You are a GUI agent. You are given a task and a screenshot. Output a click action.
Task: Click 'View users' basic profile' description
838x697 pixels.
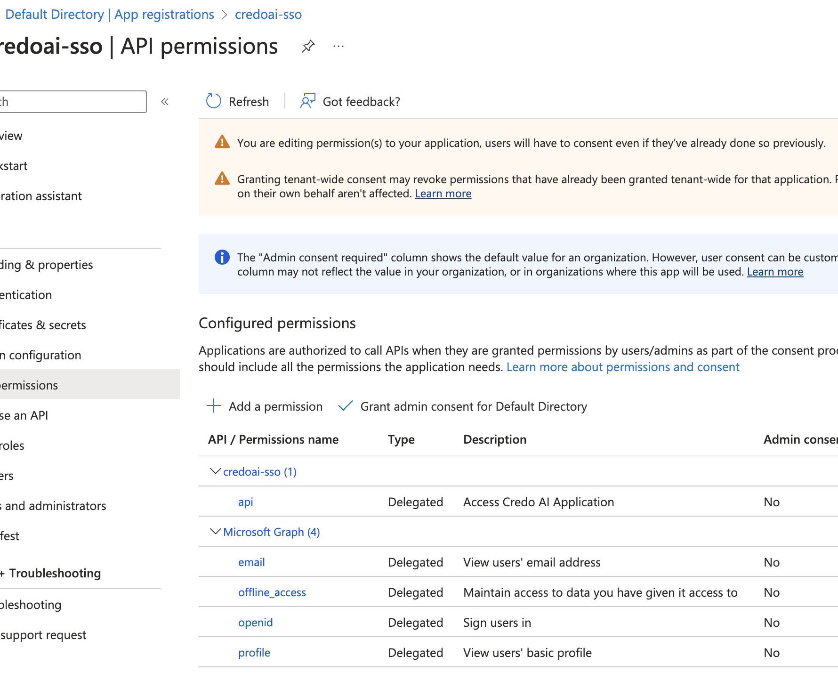coord(527,653)
